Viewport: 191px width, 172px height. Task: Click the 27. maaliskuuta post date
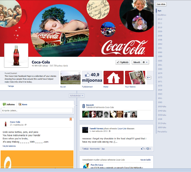[17, 125]
